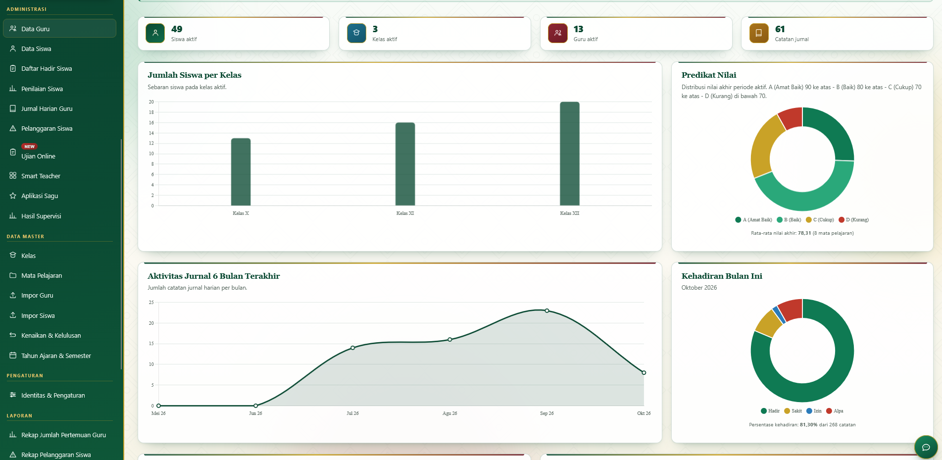942x460 pixels.
Task: Click the Kelas aktif stat card icon
Action: click(356, 33)
